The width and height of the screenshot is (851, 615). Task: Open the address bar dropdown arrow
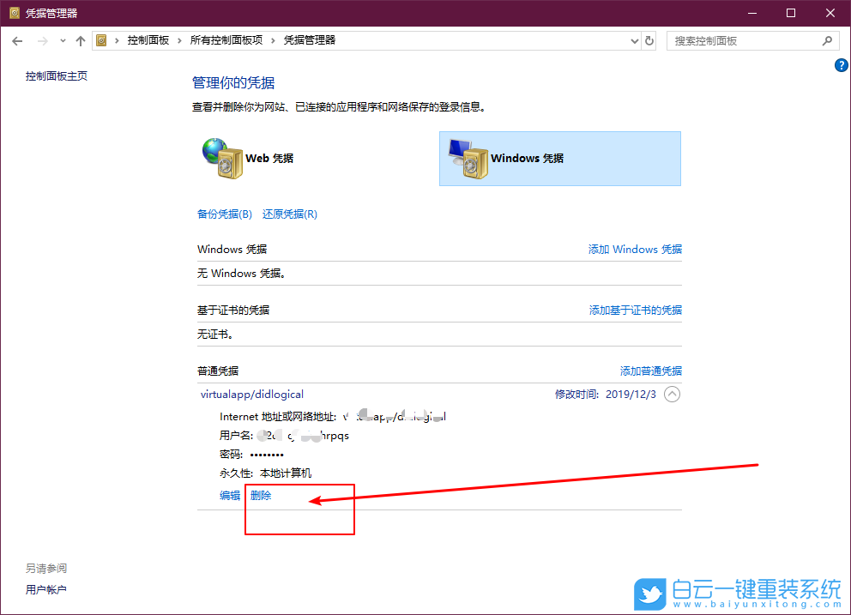coord(634,40)
